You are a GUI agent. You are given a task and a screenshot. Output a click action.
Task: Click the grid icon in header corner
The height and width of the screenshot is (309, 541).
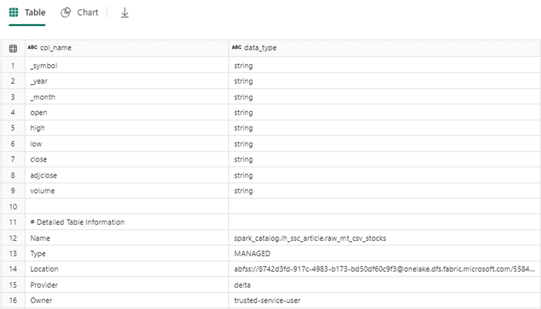click(x=13, y=48)
